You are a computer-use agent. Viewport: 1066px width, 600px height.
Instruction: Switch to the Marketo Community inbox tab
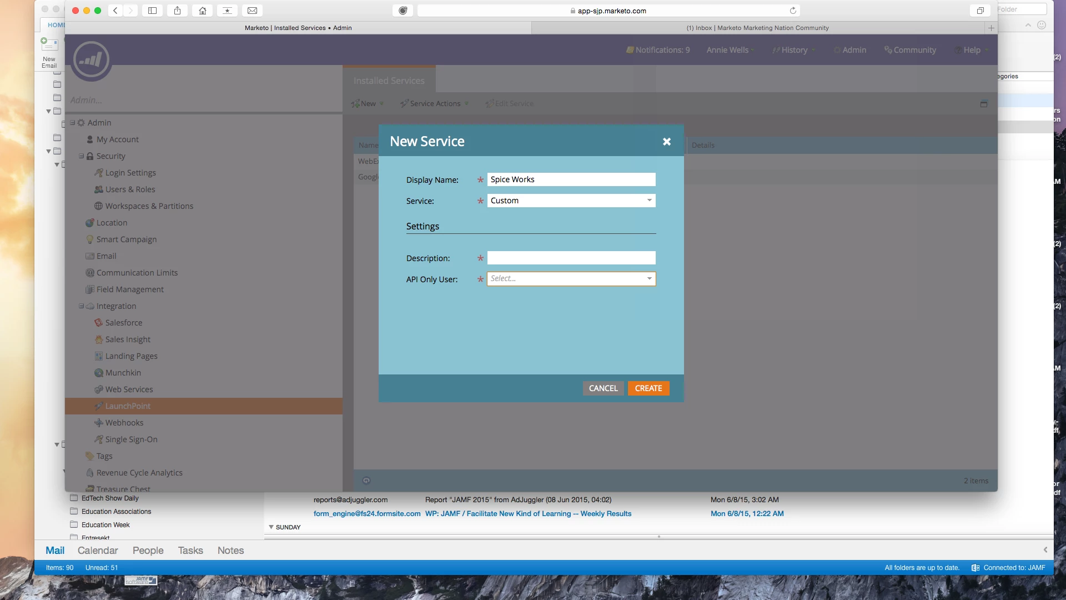click(757, 28)
